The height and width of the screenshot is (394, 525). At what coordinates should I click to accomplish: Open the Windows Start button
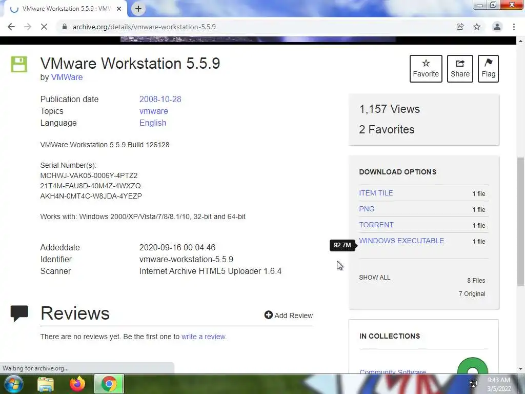[x=13, y=384]
